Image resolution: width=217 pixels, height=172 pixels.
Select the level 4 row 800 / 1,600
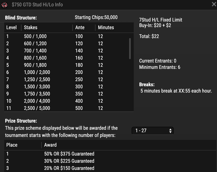(66, 58)
